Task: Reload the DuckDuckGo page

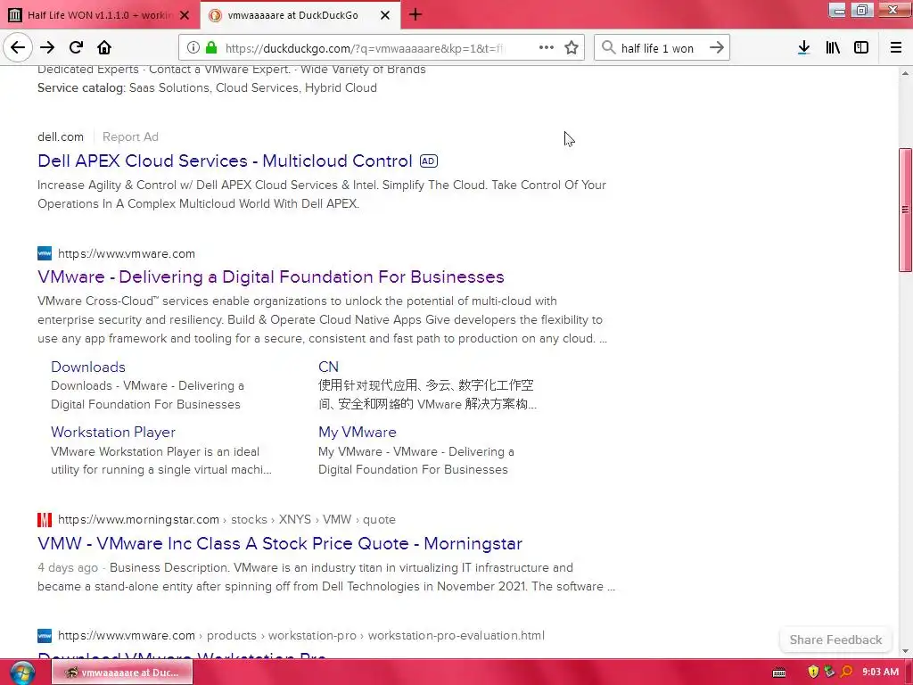Action: point(76,48)
